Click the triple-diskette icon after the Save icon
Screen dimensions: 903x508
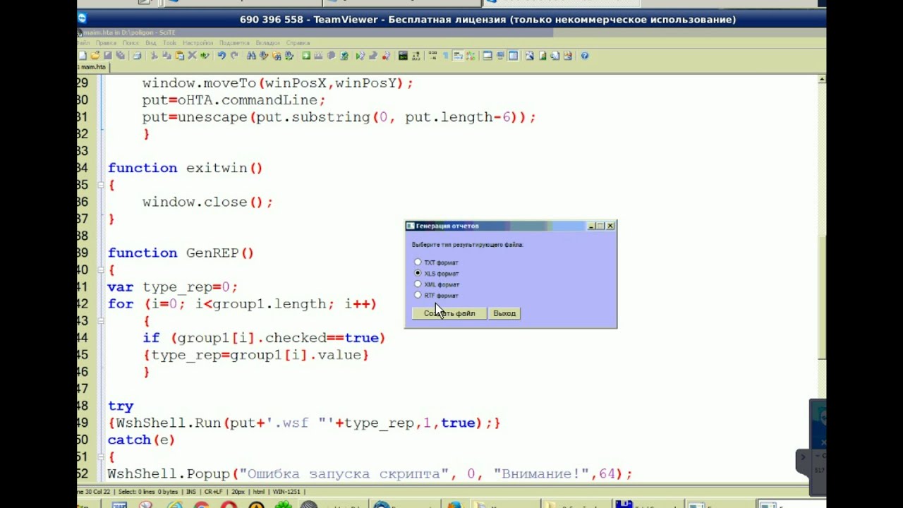click(121, 55)
